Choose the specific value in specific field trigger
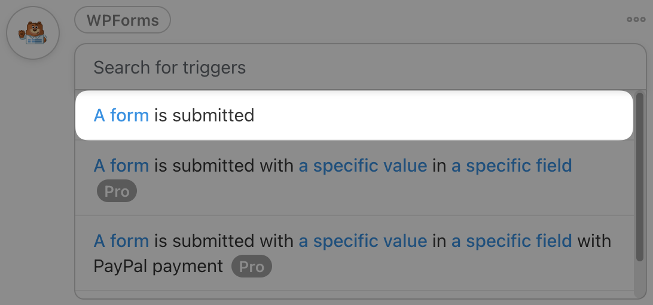Viewport: 653px width, 305px height. coord(353,178)
